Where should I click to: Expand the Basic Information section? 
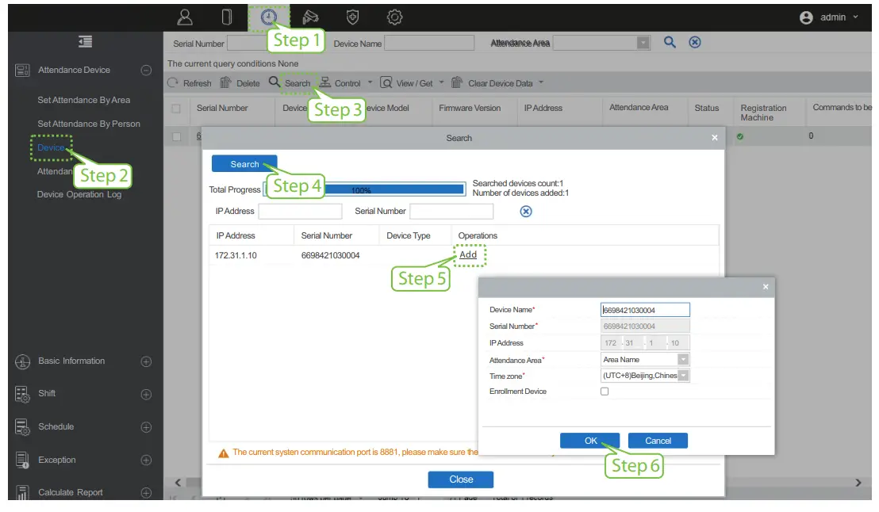coord(146,362)
